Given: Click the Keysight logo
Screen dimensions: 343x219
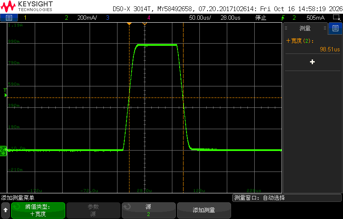Looking at the screenshot, I should click(27, 6).
